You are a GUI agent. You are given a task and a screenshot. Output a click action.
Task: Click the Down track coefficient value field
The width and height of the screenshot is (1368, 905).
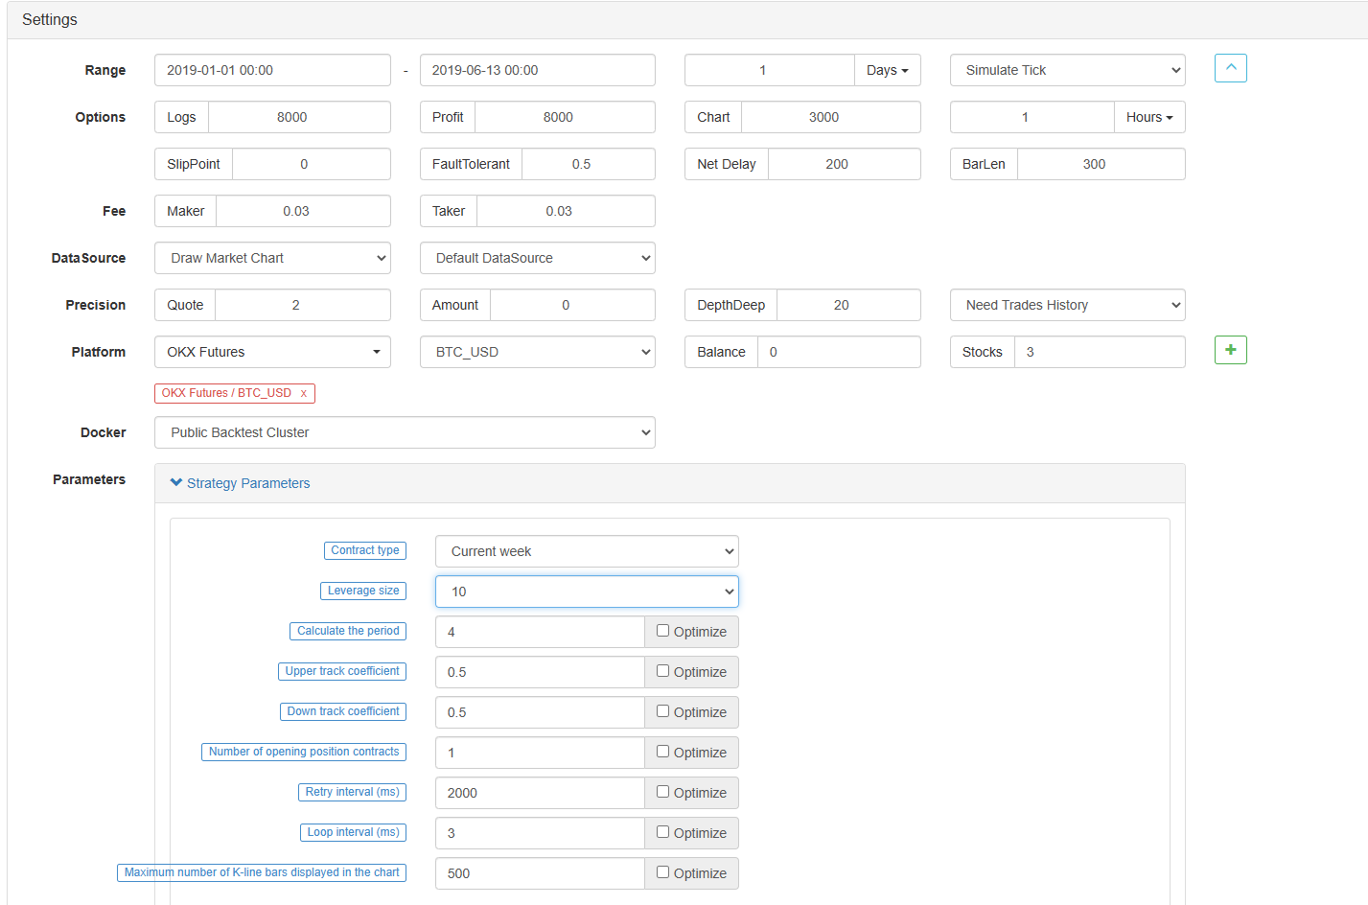tap(540, 712)
